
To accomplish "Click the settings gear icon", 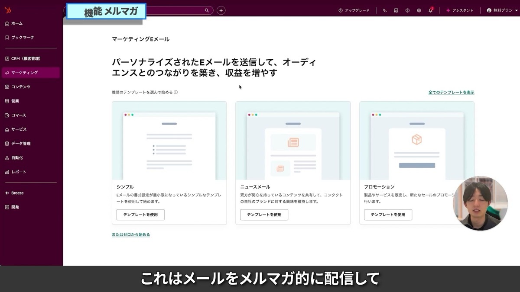I will coord(419,10).
